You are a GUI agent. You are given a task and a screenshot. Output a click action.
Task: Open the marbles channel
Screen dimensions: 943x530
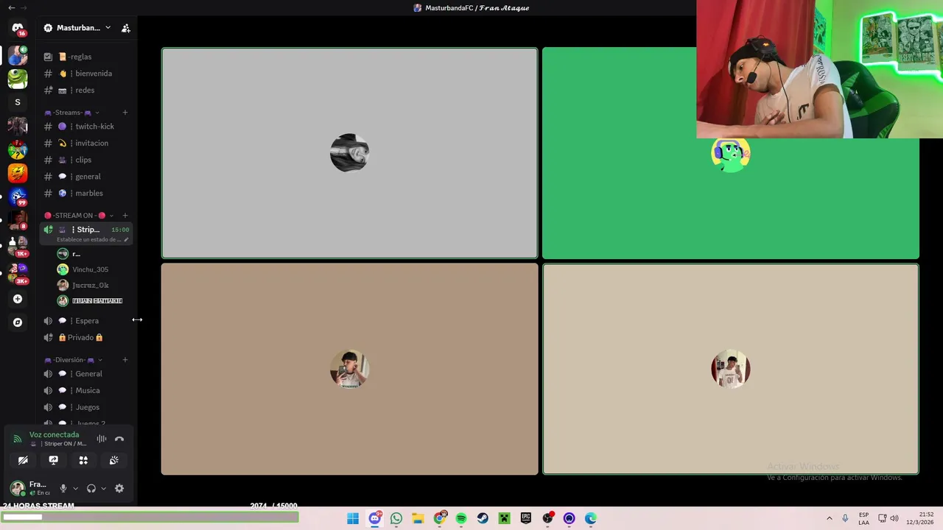click(86, 193)
